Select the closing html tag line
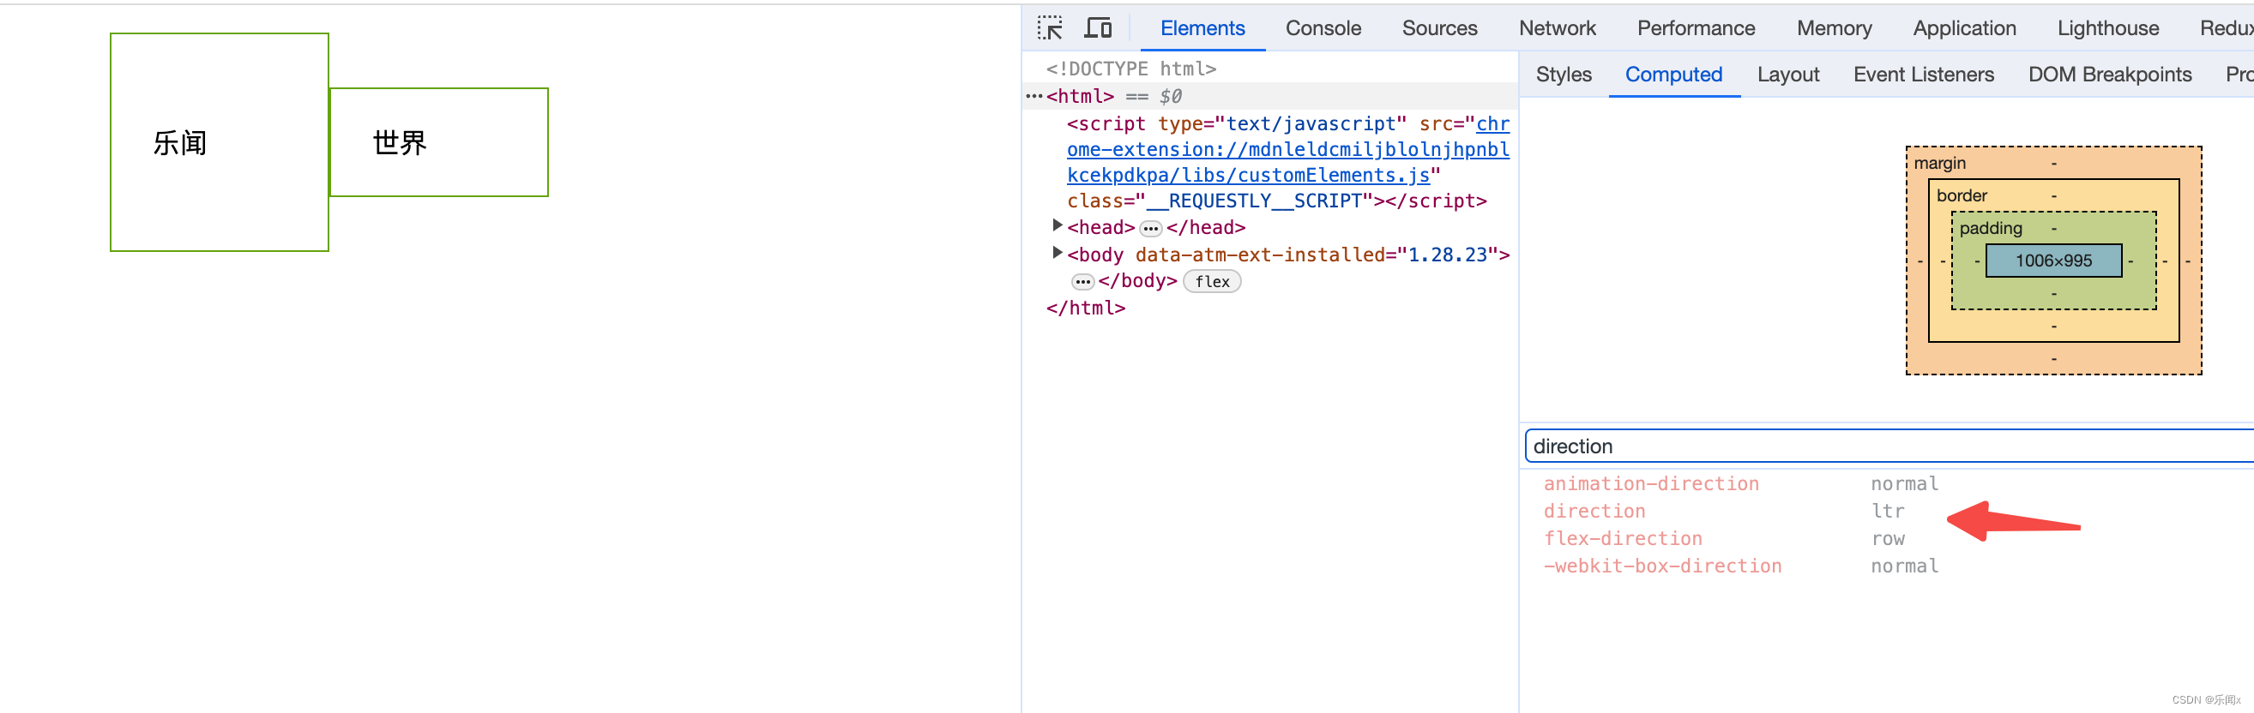The height and width of the screenshot is (713, 2254). [1085, 308]
